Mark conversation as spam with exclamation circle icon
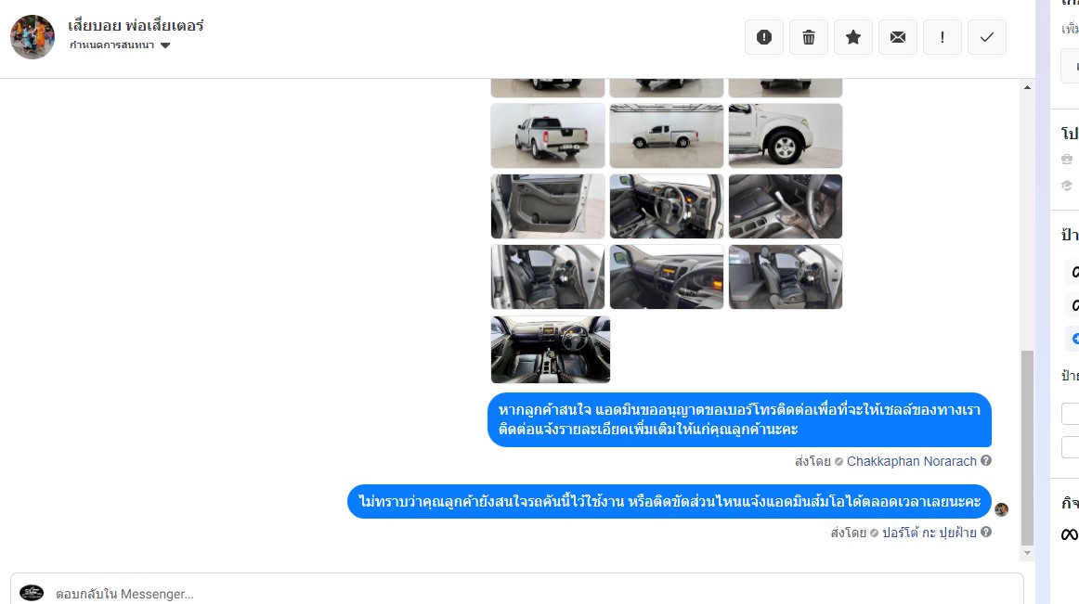Image resolution: width=1079 pixels, height=604 pixels. point(764,37)
